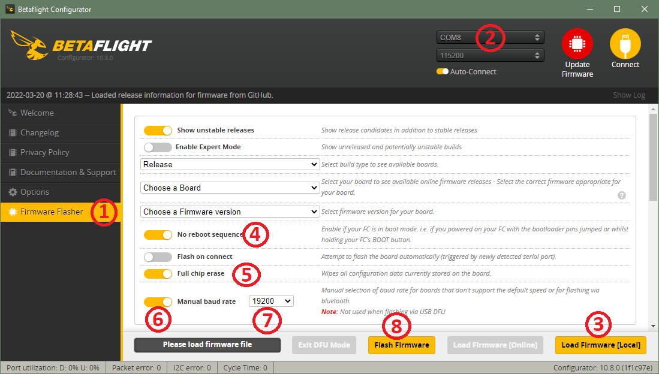Open the Privacy Policy tab
Screen dimensions: 659x374
61,153
